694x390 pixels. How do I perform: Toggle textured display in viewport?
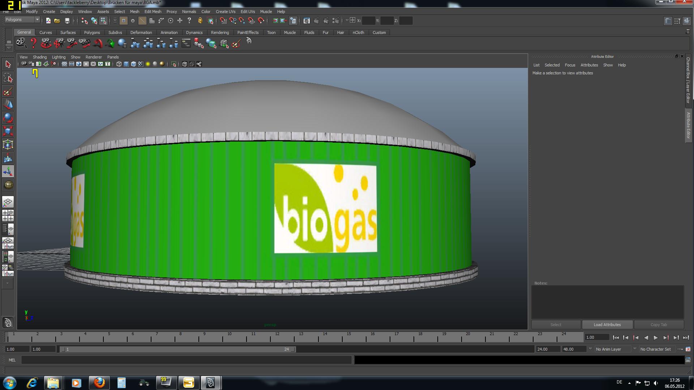pyautogui.click(x=141, y=64)
